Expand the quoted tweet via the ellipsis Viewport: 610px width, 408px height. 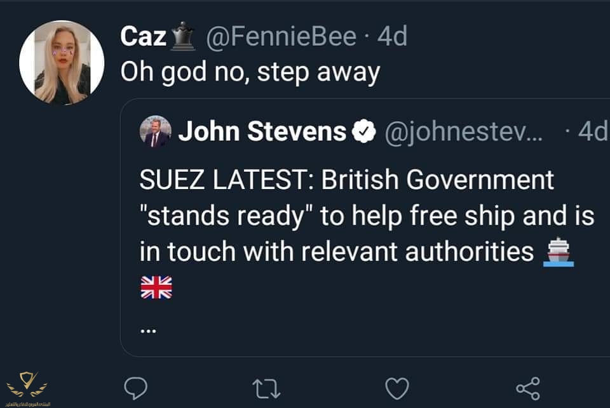pos(148,330)
